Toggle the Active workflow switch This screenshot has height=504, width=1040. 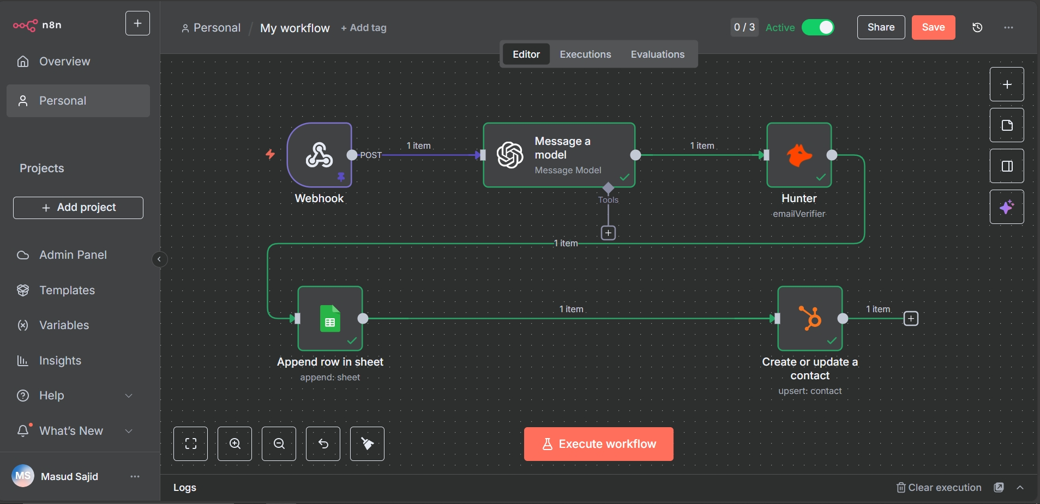(818, 27)
